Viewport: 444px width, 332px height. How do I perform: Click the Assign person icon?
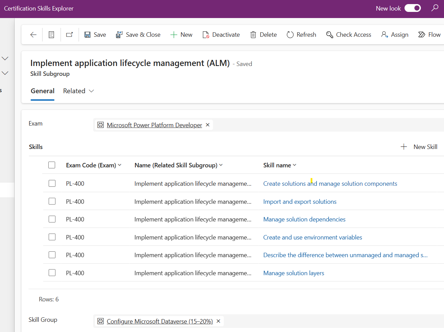coord(384,35)
